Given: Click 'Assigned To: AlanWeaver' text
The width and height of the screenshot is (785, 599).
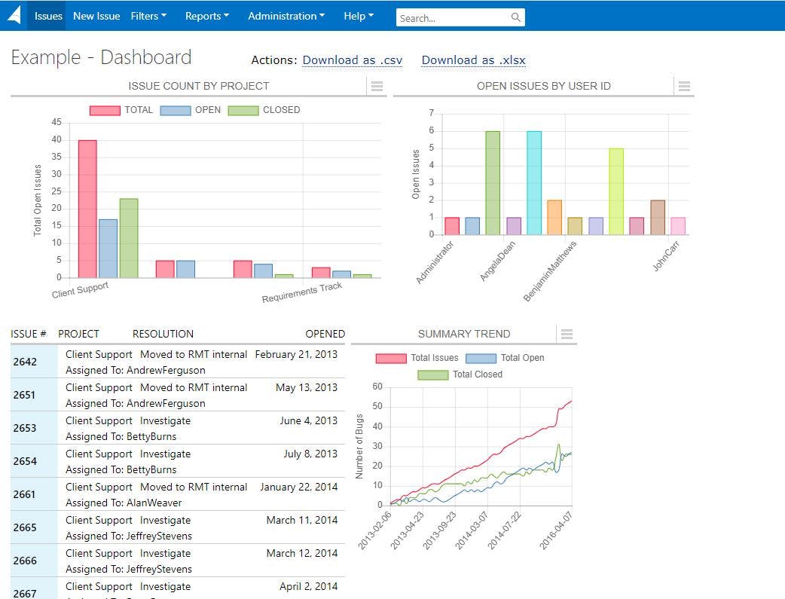Looking at the screenshot, I should (x=124, y=503).
